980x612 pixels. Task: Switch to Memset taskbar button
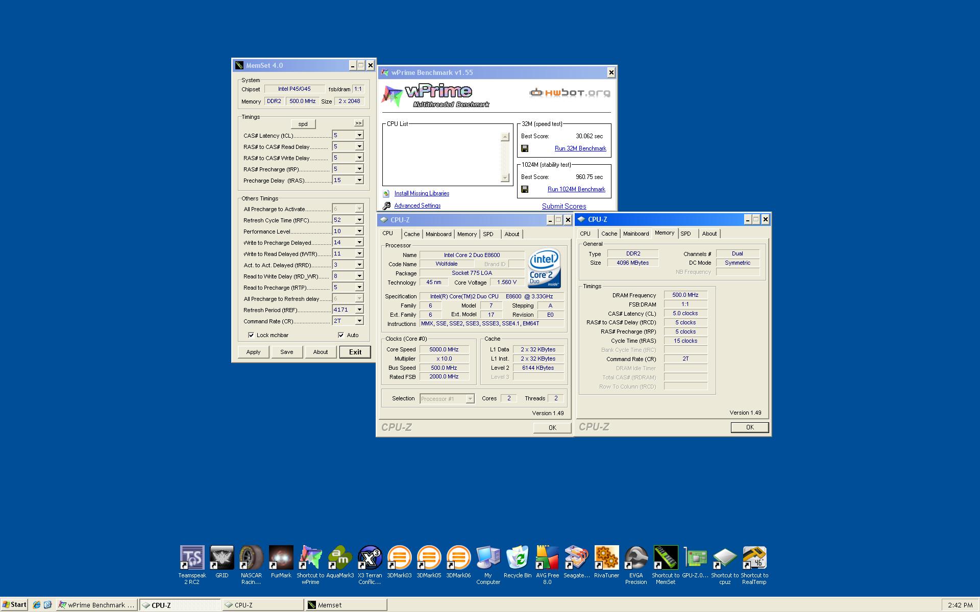point(346,605)
